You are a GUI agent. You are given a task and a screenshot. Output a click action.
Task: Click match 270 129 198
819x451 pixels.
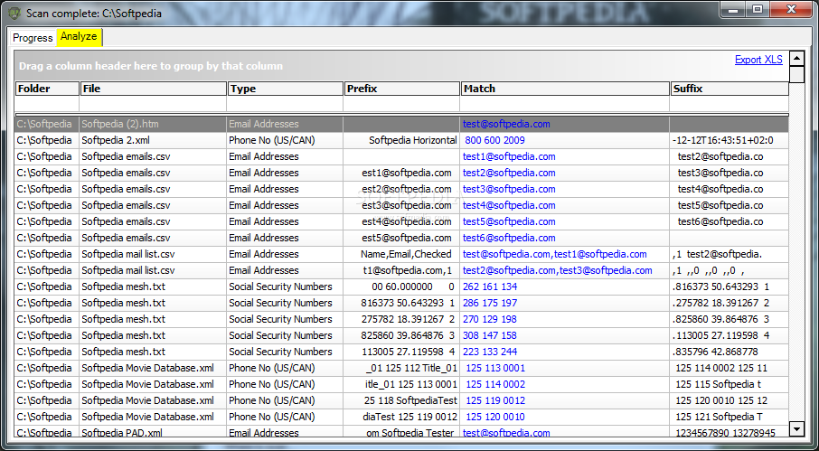pos(490,319)
